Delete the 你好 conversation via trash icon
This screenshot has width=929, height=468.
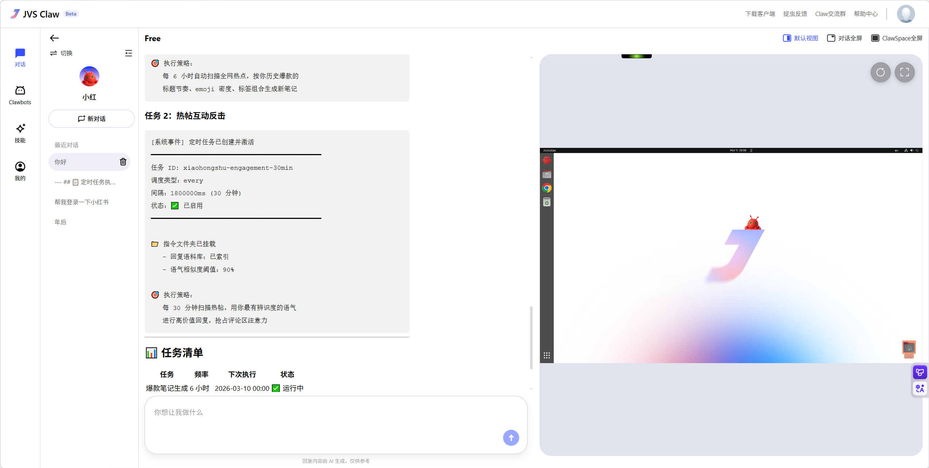point(123,162)
